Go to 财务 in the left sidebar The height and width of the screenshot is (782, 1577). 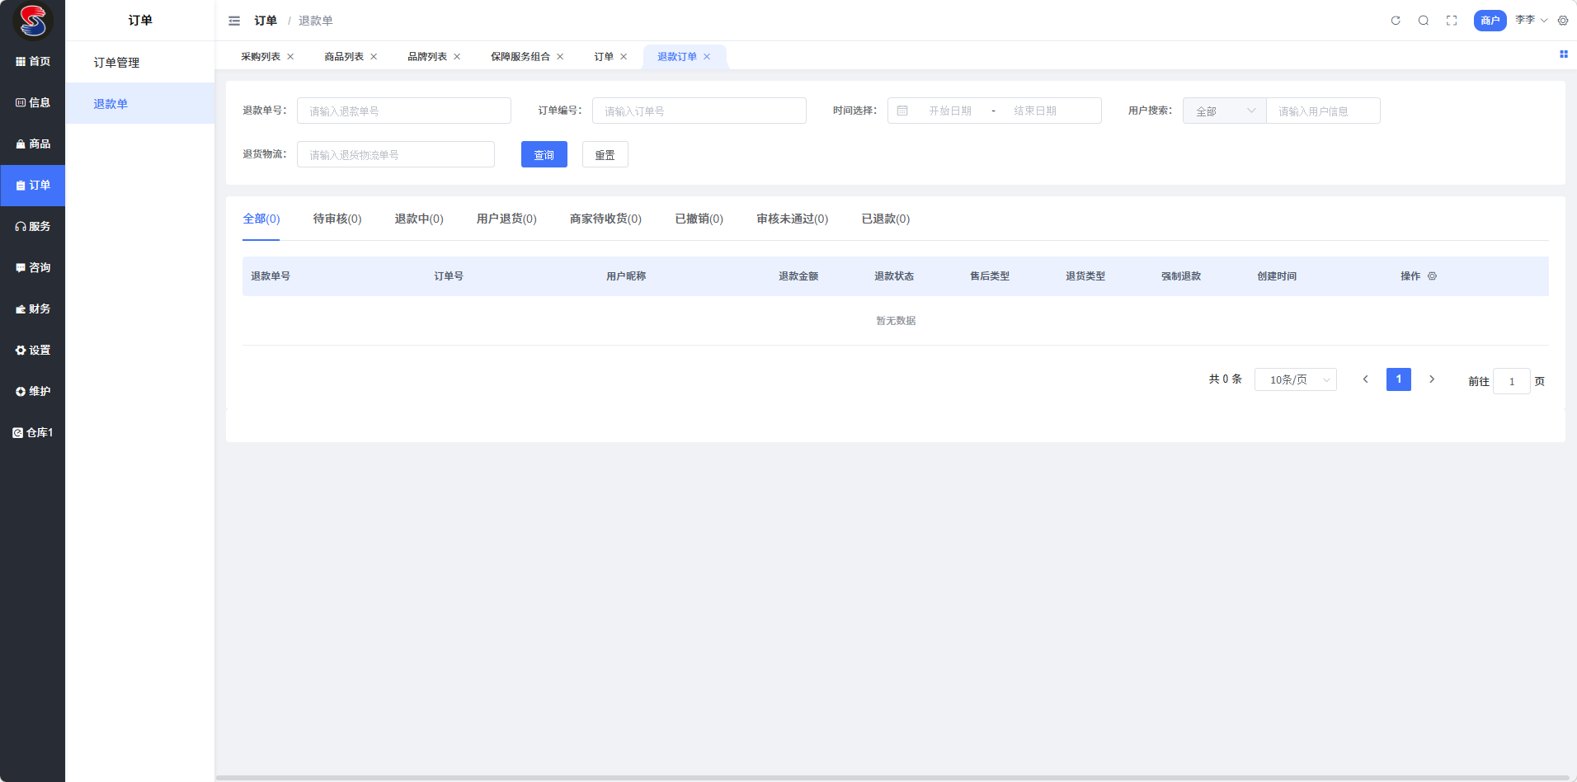pyautogui.click(x=33, y=309)
